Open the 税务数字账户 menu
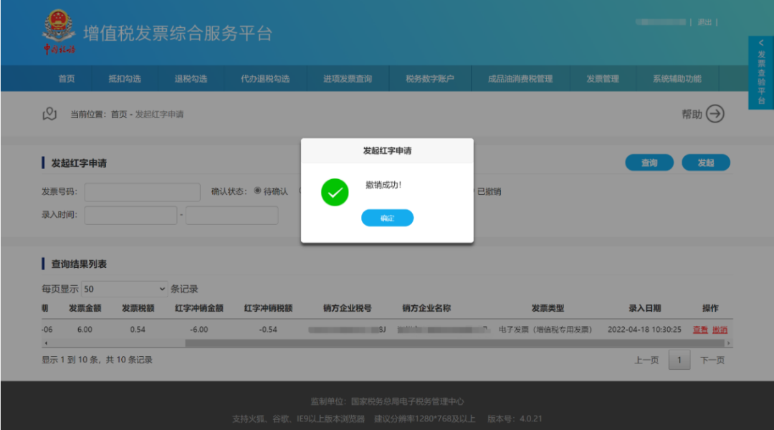The image size is (774, 430). tap(430, 79)
